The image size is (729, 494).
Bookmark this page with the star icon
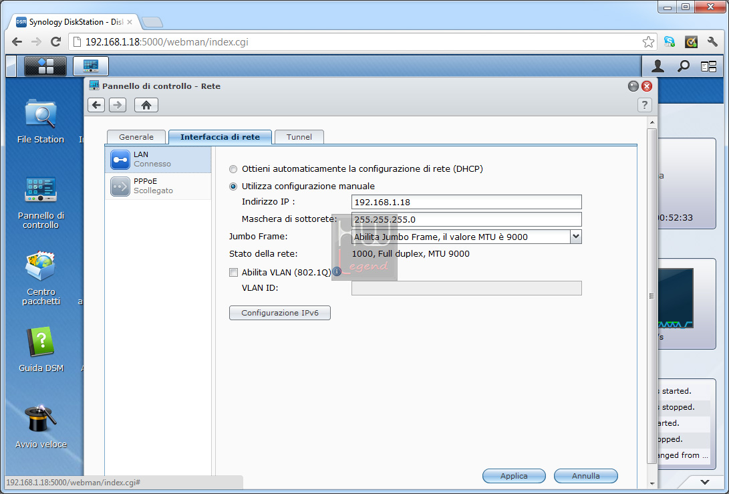[648, 42]
